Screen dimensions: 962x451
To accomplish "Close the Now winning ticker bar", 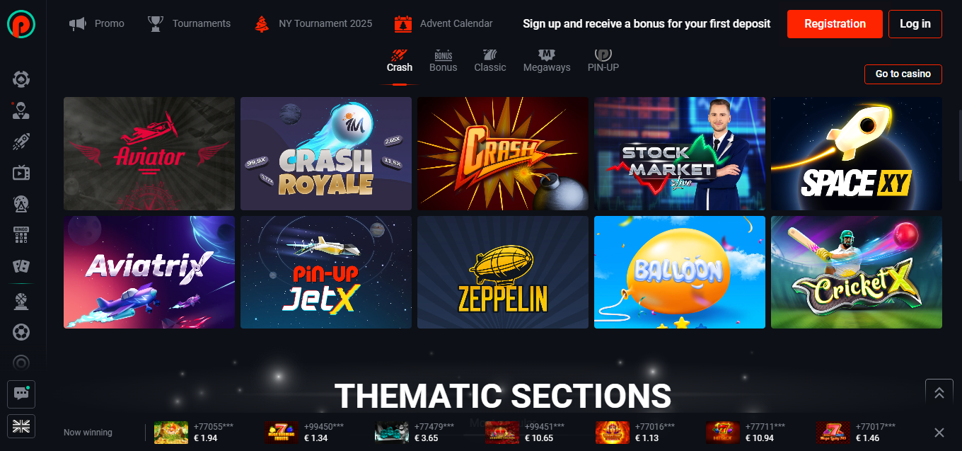I will (939, 433).
